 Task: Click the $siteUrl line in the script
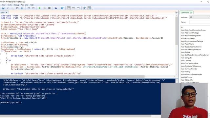(x=40, y=22)
